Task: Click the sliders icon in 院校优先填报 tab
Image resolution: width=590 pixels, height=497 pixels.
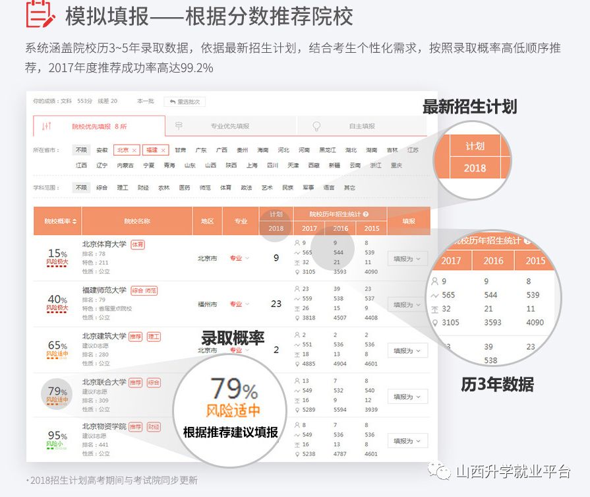Action: [47, 126]
